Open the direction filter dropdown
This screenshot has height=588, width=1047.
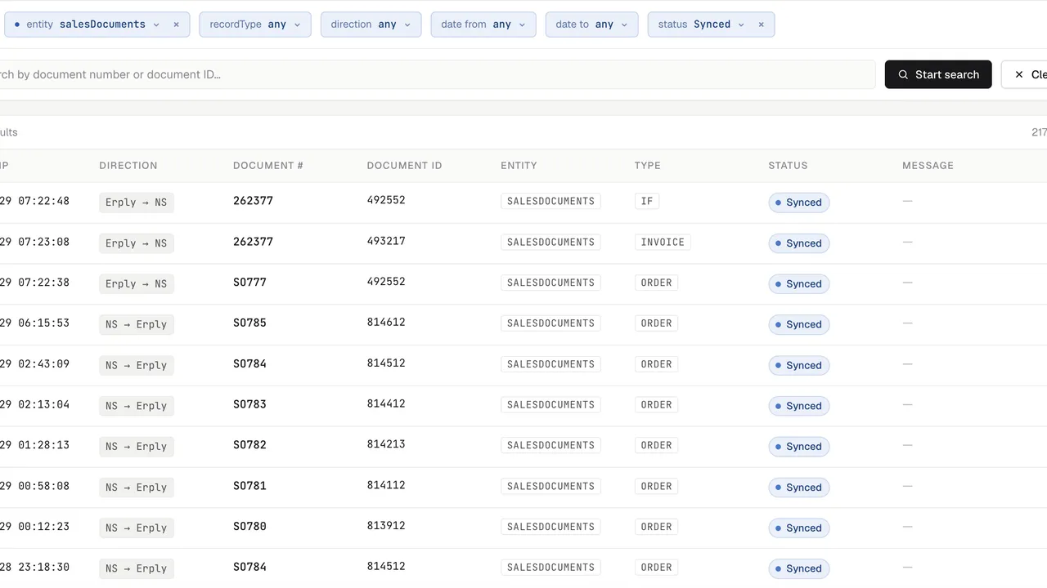tap(371, 24)
